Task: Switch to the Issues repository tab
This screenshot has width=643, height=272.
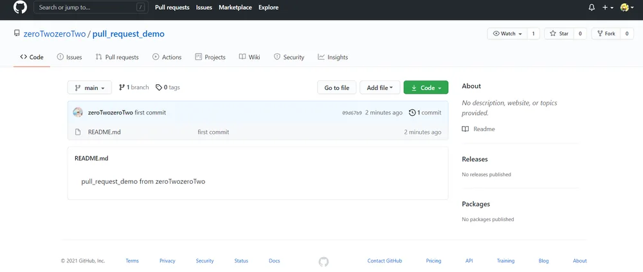Action: (69, 57)
